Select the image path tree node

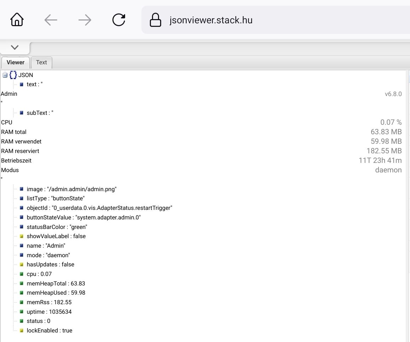click(71, 189)
